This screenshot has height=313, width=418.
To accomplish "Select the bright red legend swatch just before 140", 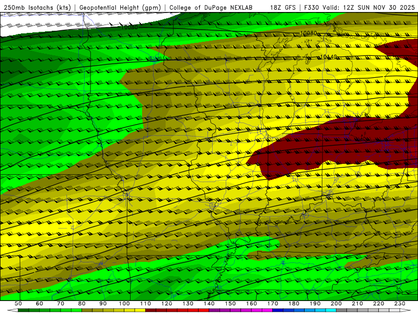I will [x=204, y=310].
